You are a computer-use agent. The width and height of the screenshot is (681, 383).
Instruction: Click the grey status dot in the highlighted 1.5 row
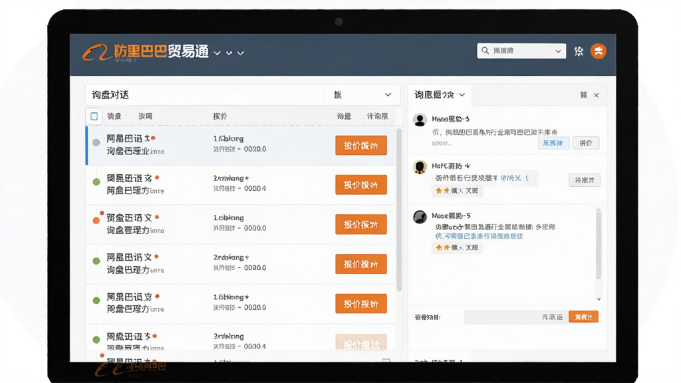pos(96,142)
